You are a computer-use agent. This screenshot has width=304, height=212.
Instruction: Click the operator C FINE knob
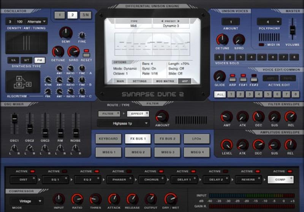pos(82,91)
